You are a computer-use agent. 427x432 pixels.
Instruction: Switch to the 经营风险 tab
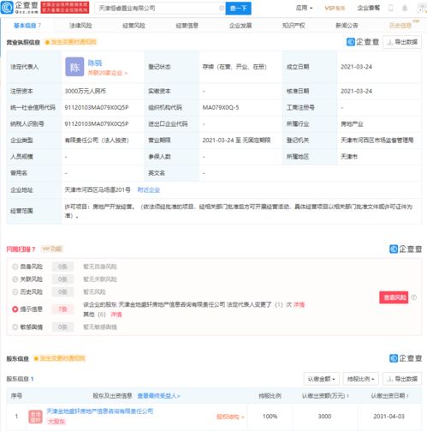133,26
